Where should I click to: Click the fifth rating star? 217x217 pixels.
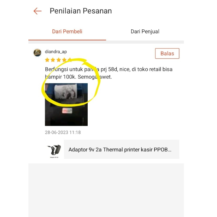click(x=70, y=60)
